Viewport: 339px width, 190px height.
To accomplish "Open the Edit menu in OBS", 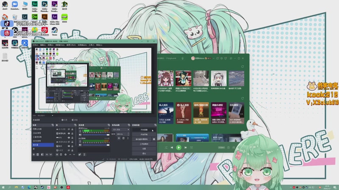I will pyautogui.click(x=43, y=45).
